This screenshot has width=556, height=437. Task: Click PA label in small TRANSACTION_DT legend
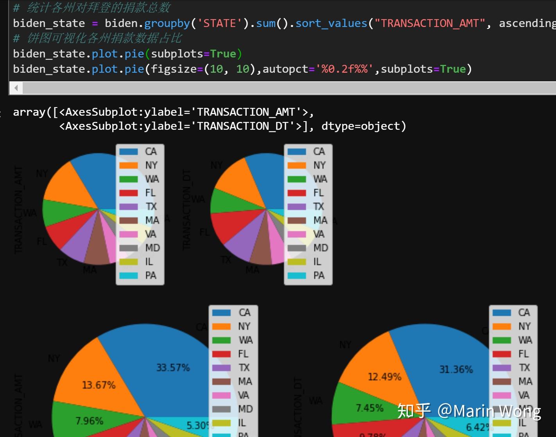tap(319, 276)
